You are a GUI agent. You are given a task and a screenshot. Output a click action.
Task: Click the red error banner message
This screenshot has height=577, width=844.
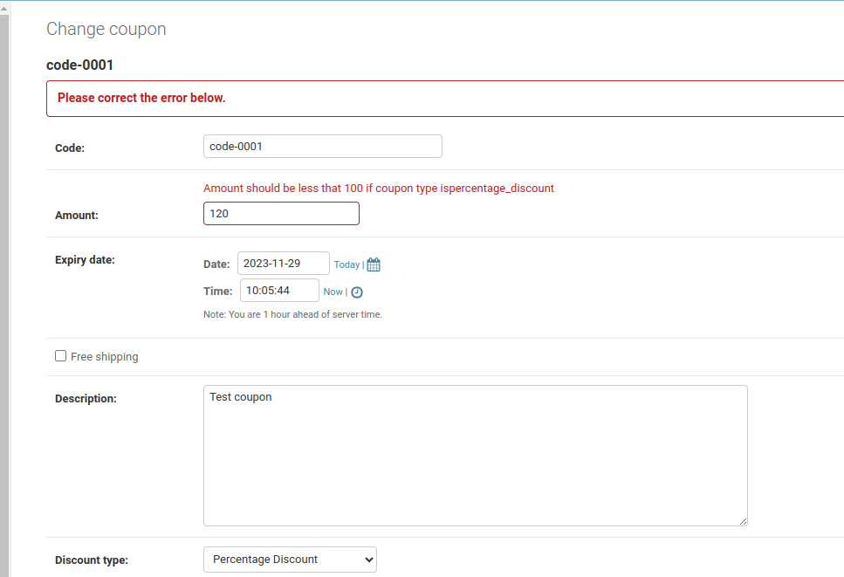[x=141, y=98]
